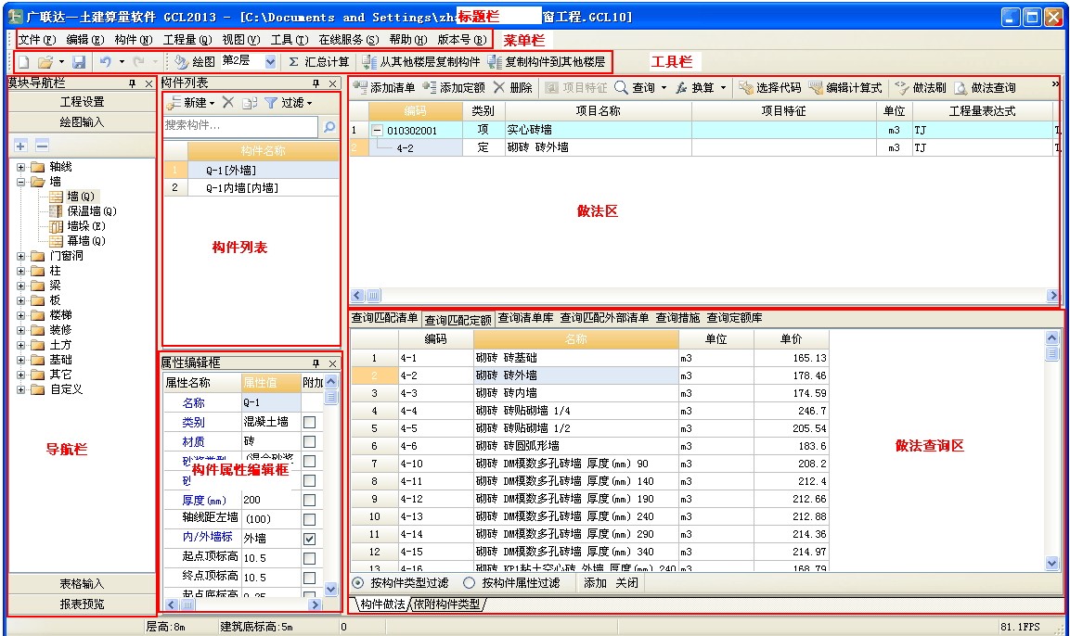
Task: Click 复制构件到其他楼层
Action: pyautogui.click(x=547, y=62)
